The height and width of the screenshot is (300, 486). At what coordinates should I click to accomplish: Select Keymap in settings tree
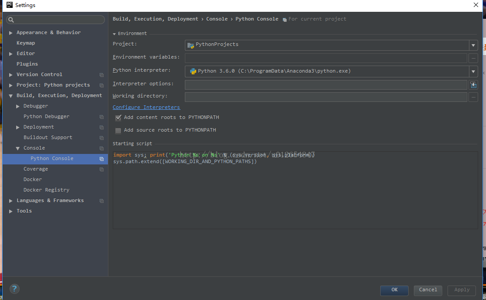pyautogui.click(x=26, y=43)
